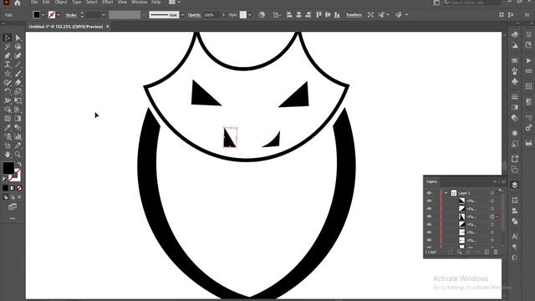This screenshot has height=301, width=535.
Task: Open the Window menu
Action: pyautogui.click(x=140, y=3)
